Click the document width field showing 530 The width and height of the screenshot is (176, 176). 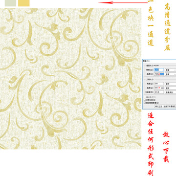pyautogui.click(x=159, y=84)
